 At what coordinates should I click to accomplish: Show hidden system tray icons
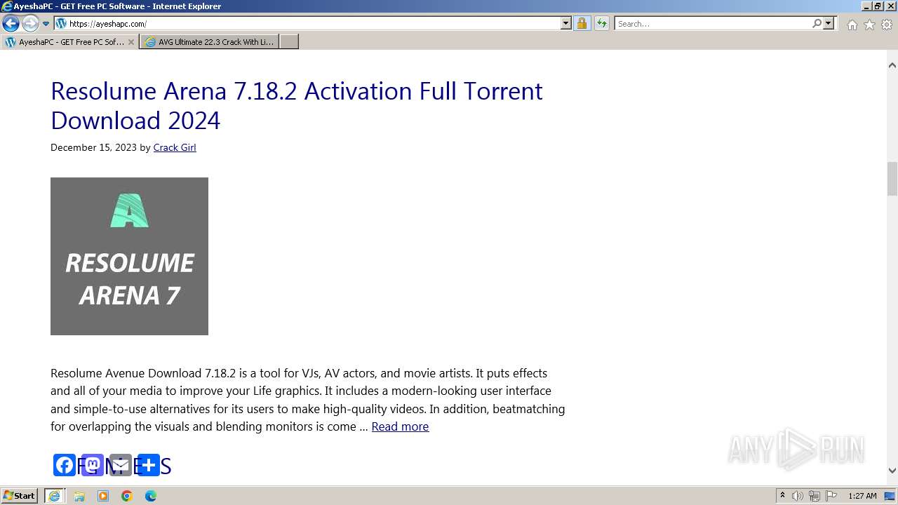(783, 496)
